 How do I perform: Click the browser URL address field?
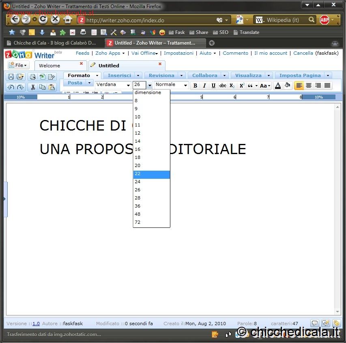(x=150, y=20)
